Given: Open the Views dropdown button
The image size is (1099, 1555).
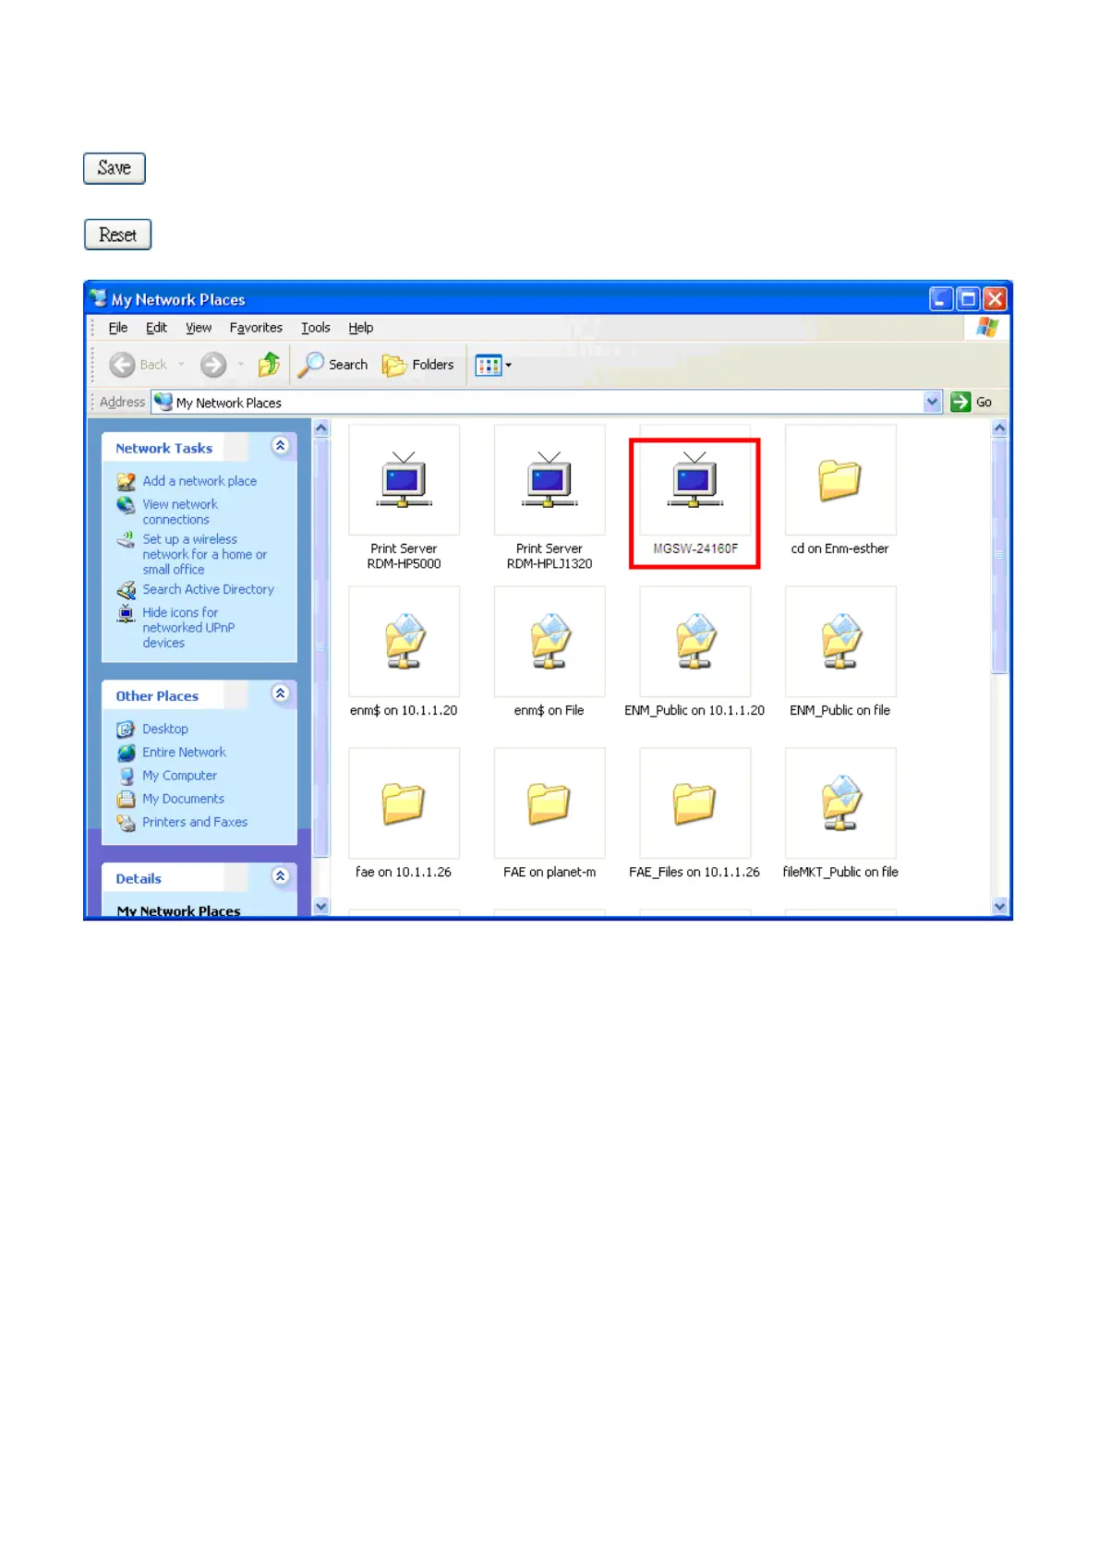Looking at the screenshot, I should point(493,365).
